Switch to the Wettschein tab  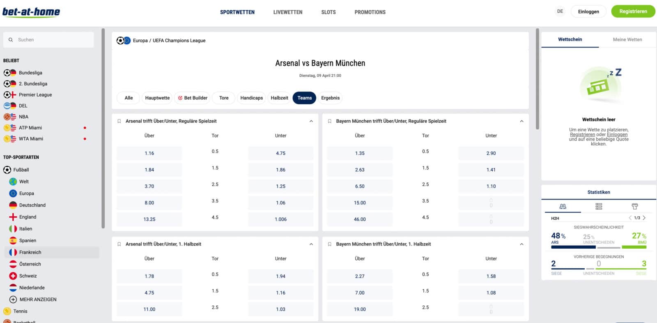point(570,39)
